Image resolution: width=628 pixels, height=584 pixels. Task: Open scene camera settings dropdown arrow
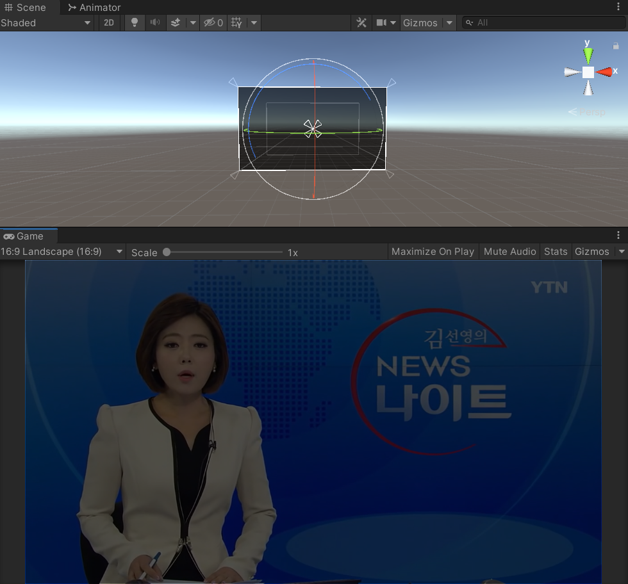point(393,23)
